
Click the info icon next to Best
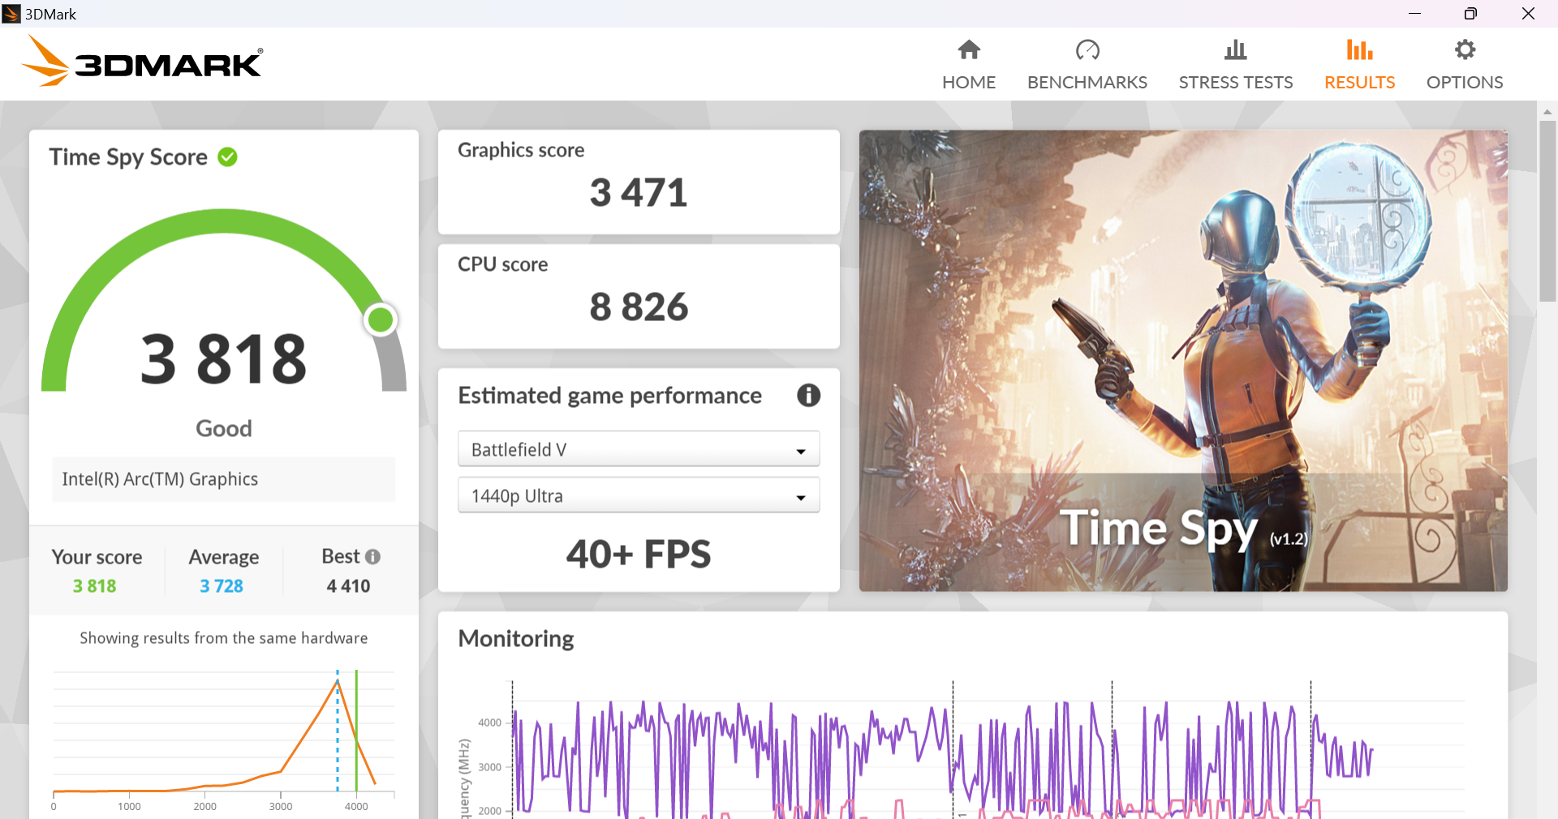(x=372, y=557)
